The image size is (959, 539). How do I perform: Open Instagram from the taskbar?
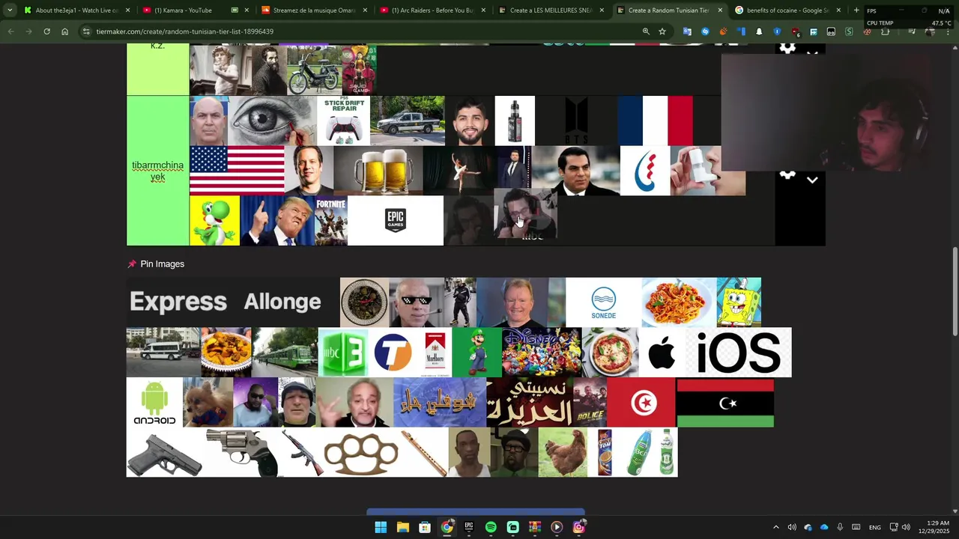(578, 527)
